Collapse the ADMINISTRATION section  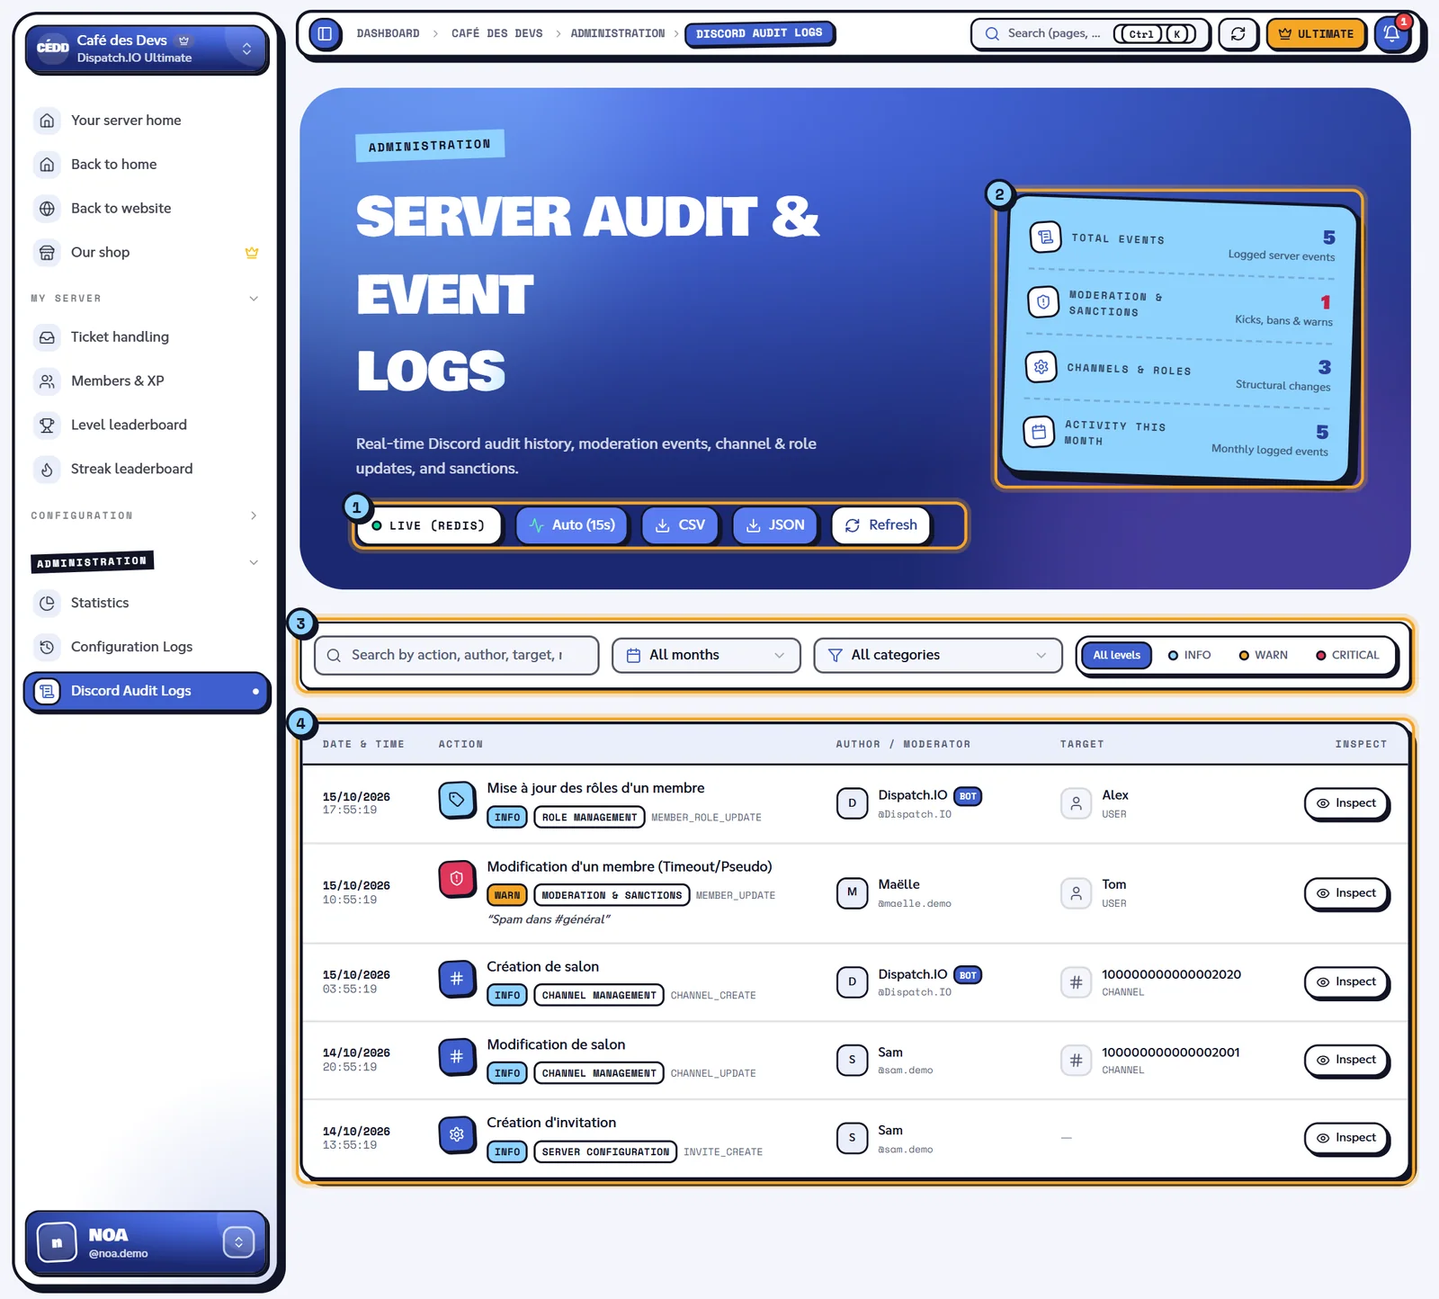point(146,562)
